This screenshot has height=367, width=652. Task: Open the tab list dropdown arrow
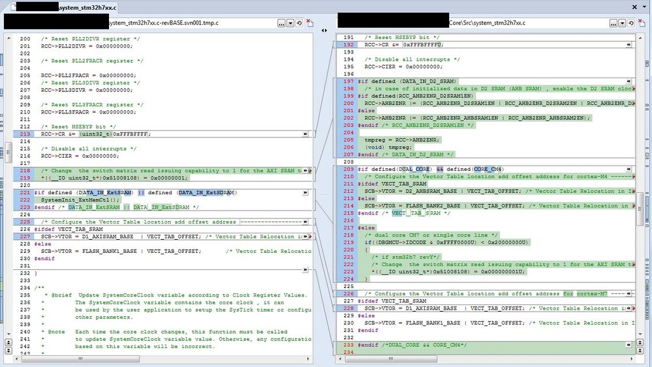point(645,7)
